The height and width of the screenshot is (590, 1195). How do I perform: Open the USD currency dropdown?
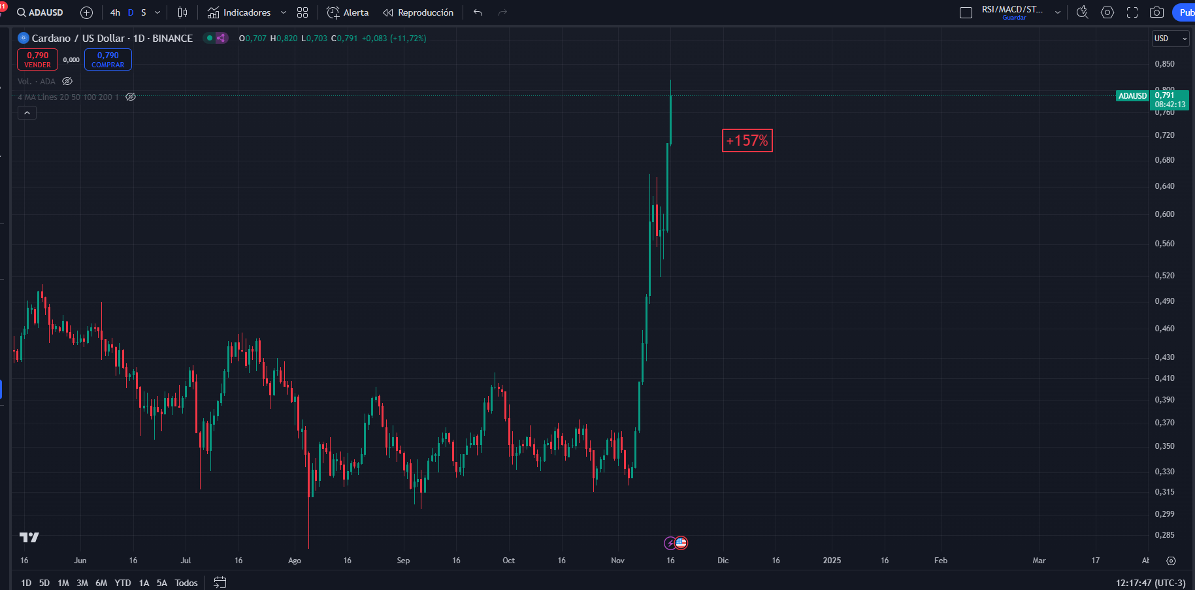pos(1170,39)
